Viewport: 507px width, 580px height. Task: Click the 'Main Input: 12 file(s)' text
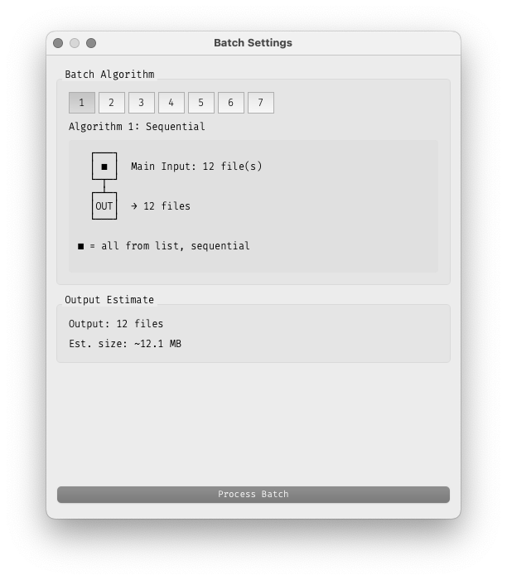[x=196, y=167]
